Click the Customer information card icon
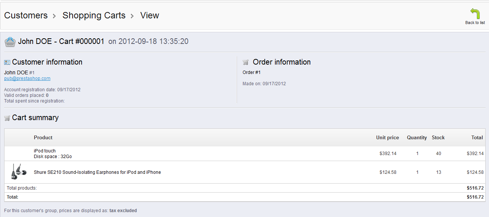Screen dimensions: 489x217 pyautogui.click(x=7, y=62)
